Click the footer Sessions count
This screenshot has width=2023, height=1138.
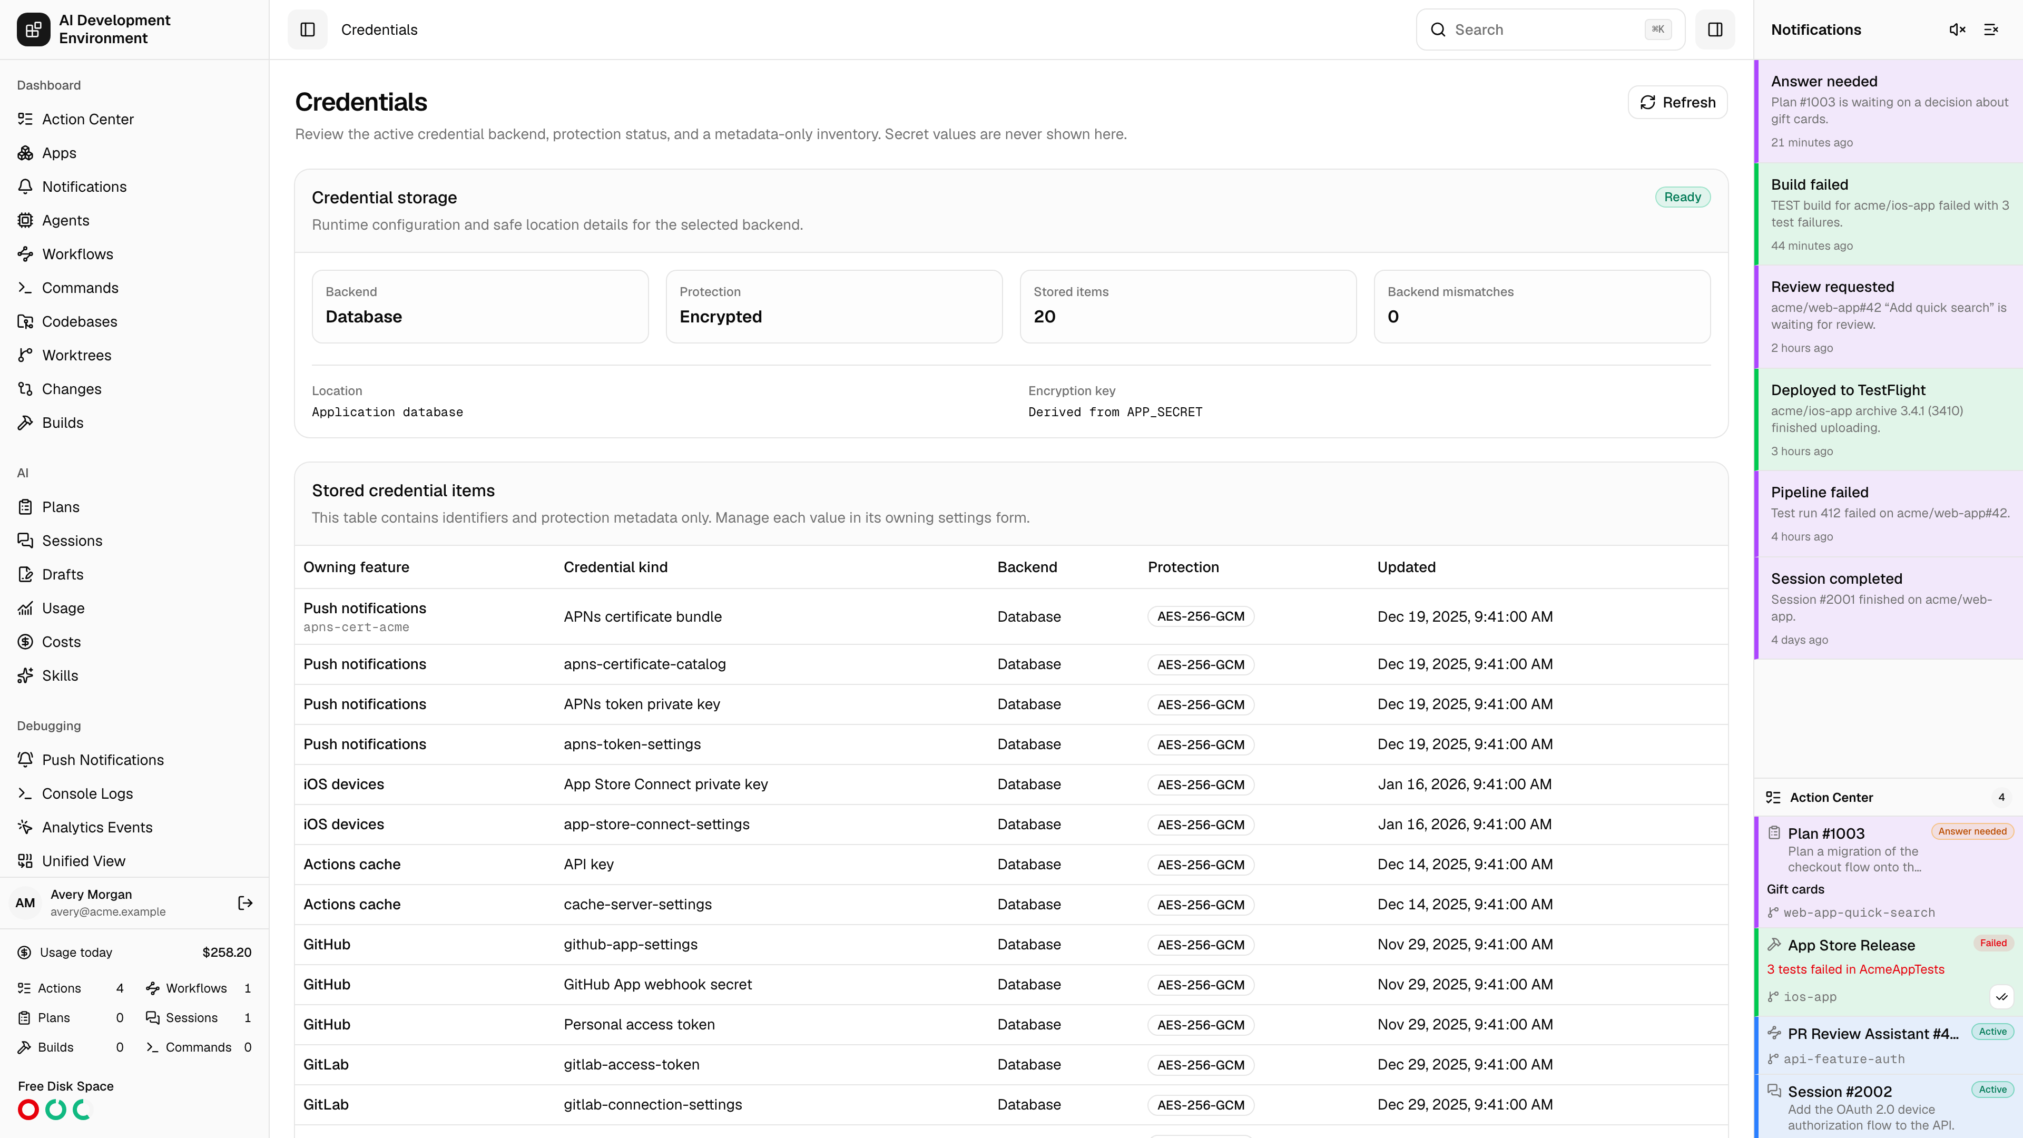(x=248, y=1018)
